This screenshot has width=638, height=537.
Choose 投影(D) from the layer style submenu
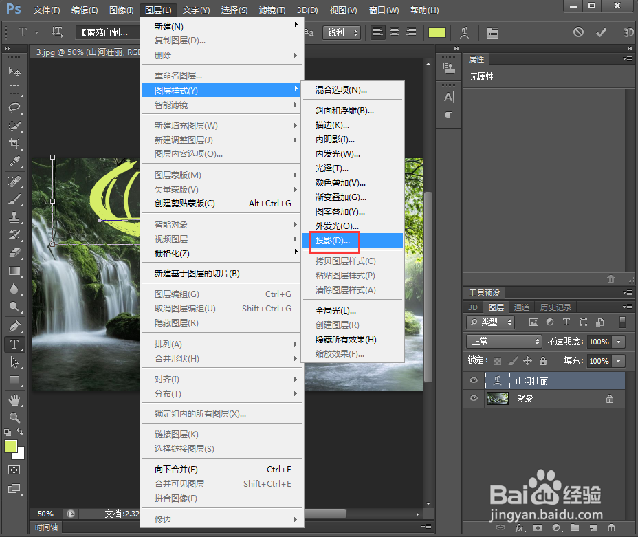pyautogui.click(x=333, y=242)
